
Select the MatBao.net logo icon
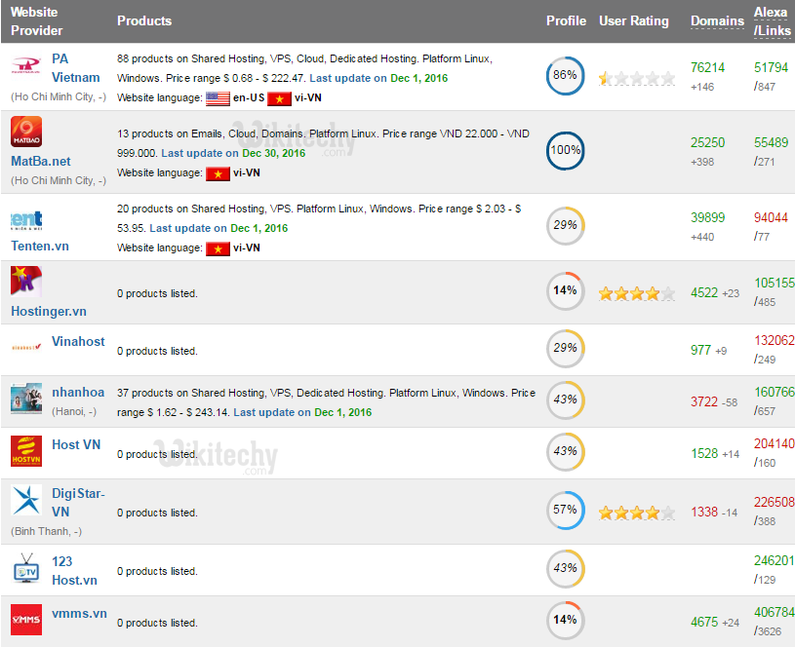(25, 132)
